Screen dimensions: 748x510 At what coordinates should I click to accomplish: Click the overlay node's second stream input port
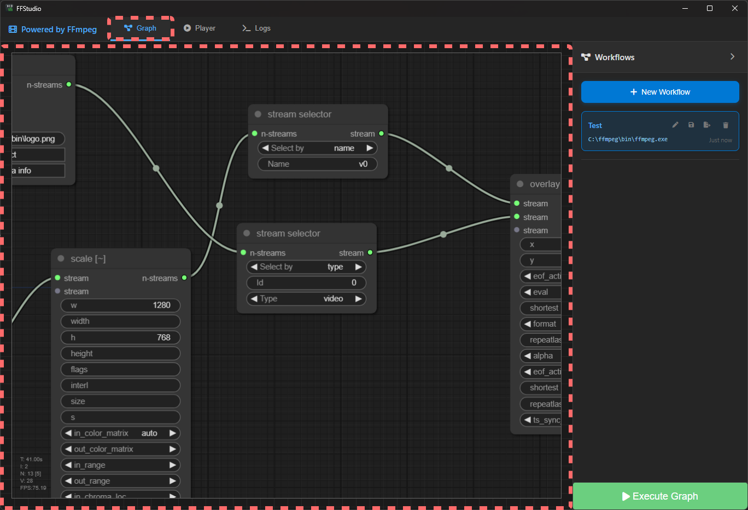pyautogui.click(x=517, y=217)
